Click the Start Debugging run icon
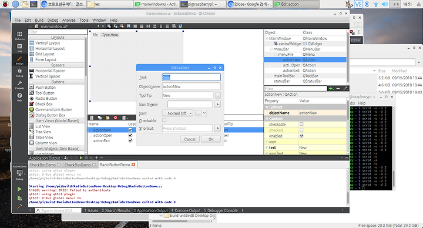The height and width of the screenshot is (228, 423). pos(19,198)
